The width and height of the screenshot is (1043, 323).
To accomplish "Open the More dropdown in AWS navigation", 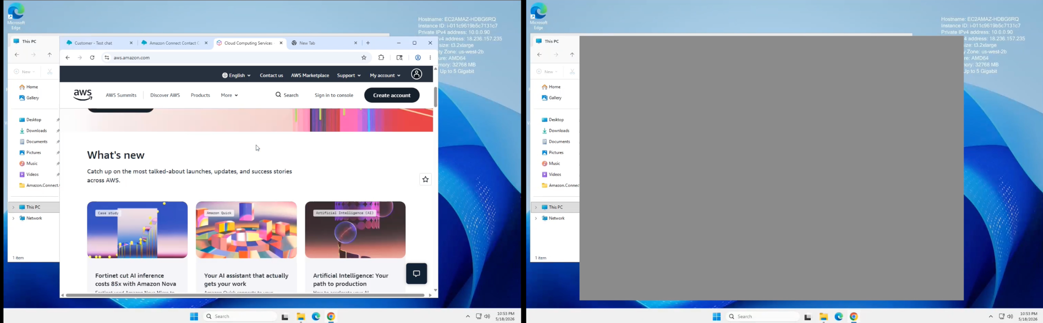I will click(229, 95).
